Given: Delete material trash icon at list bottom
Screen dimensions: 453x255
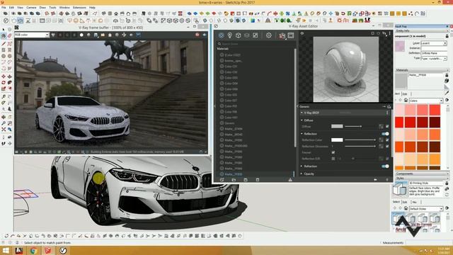Looking at the screenshot, I should point(258,179).
